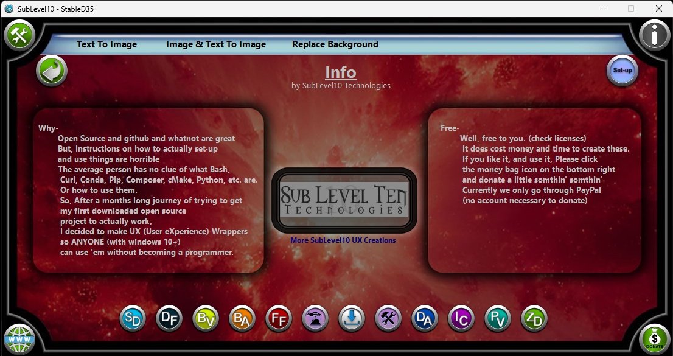Click the info icon in top-right corner

click(x=654, y=35)
